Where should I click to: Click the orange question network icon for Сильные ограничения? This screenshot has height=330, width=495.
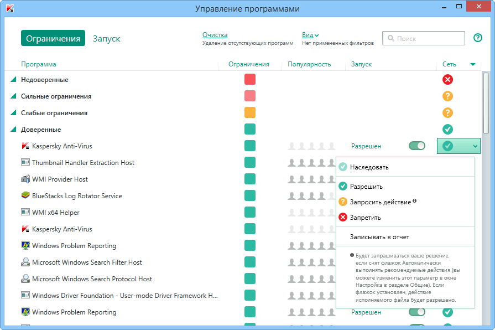pos(447,96)
